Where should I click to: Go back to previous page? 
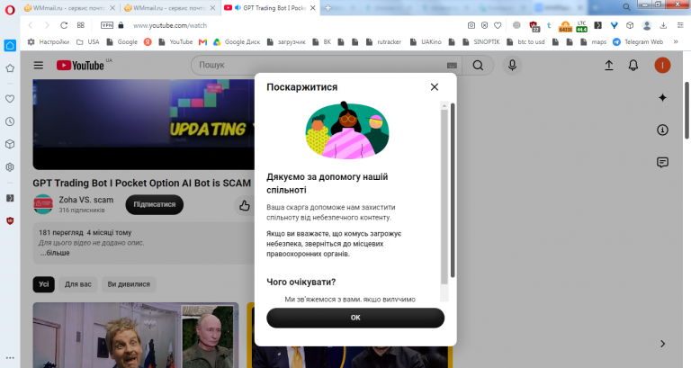click(x=31, y=25)
